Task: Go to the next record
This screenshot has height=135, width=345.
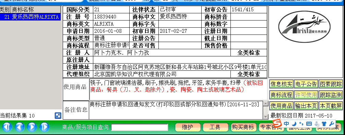Action: tap(32, 127)
